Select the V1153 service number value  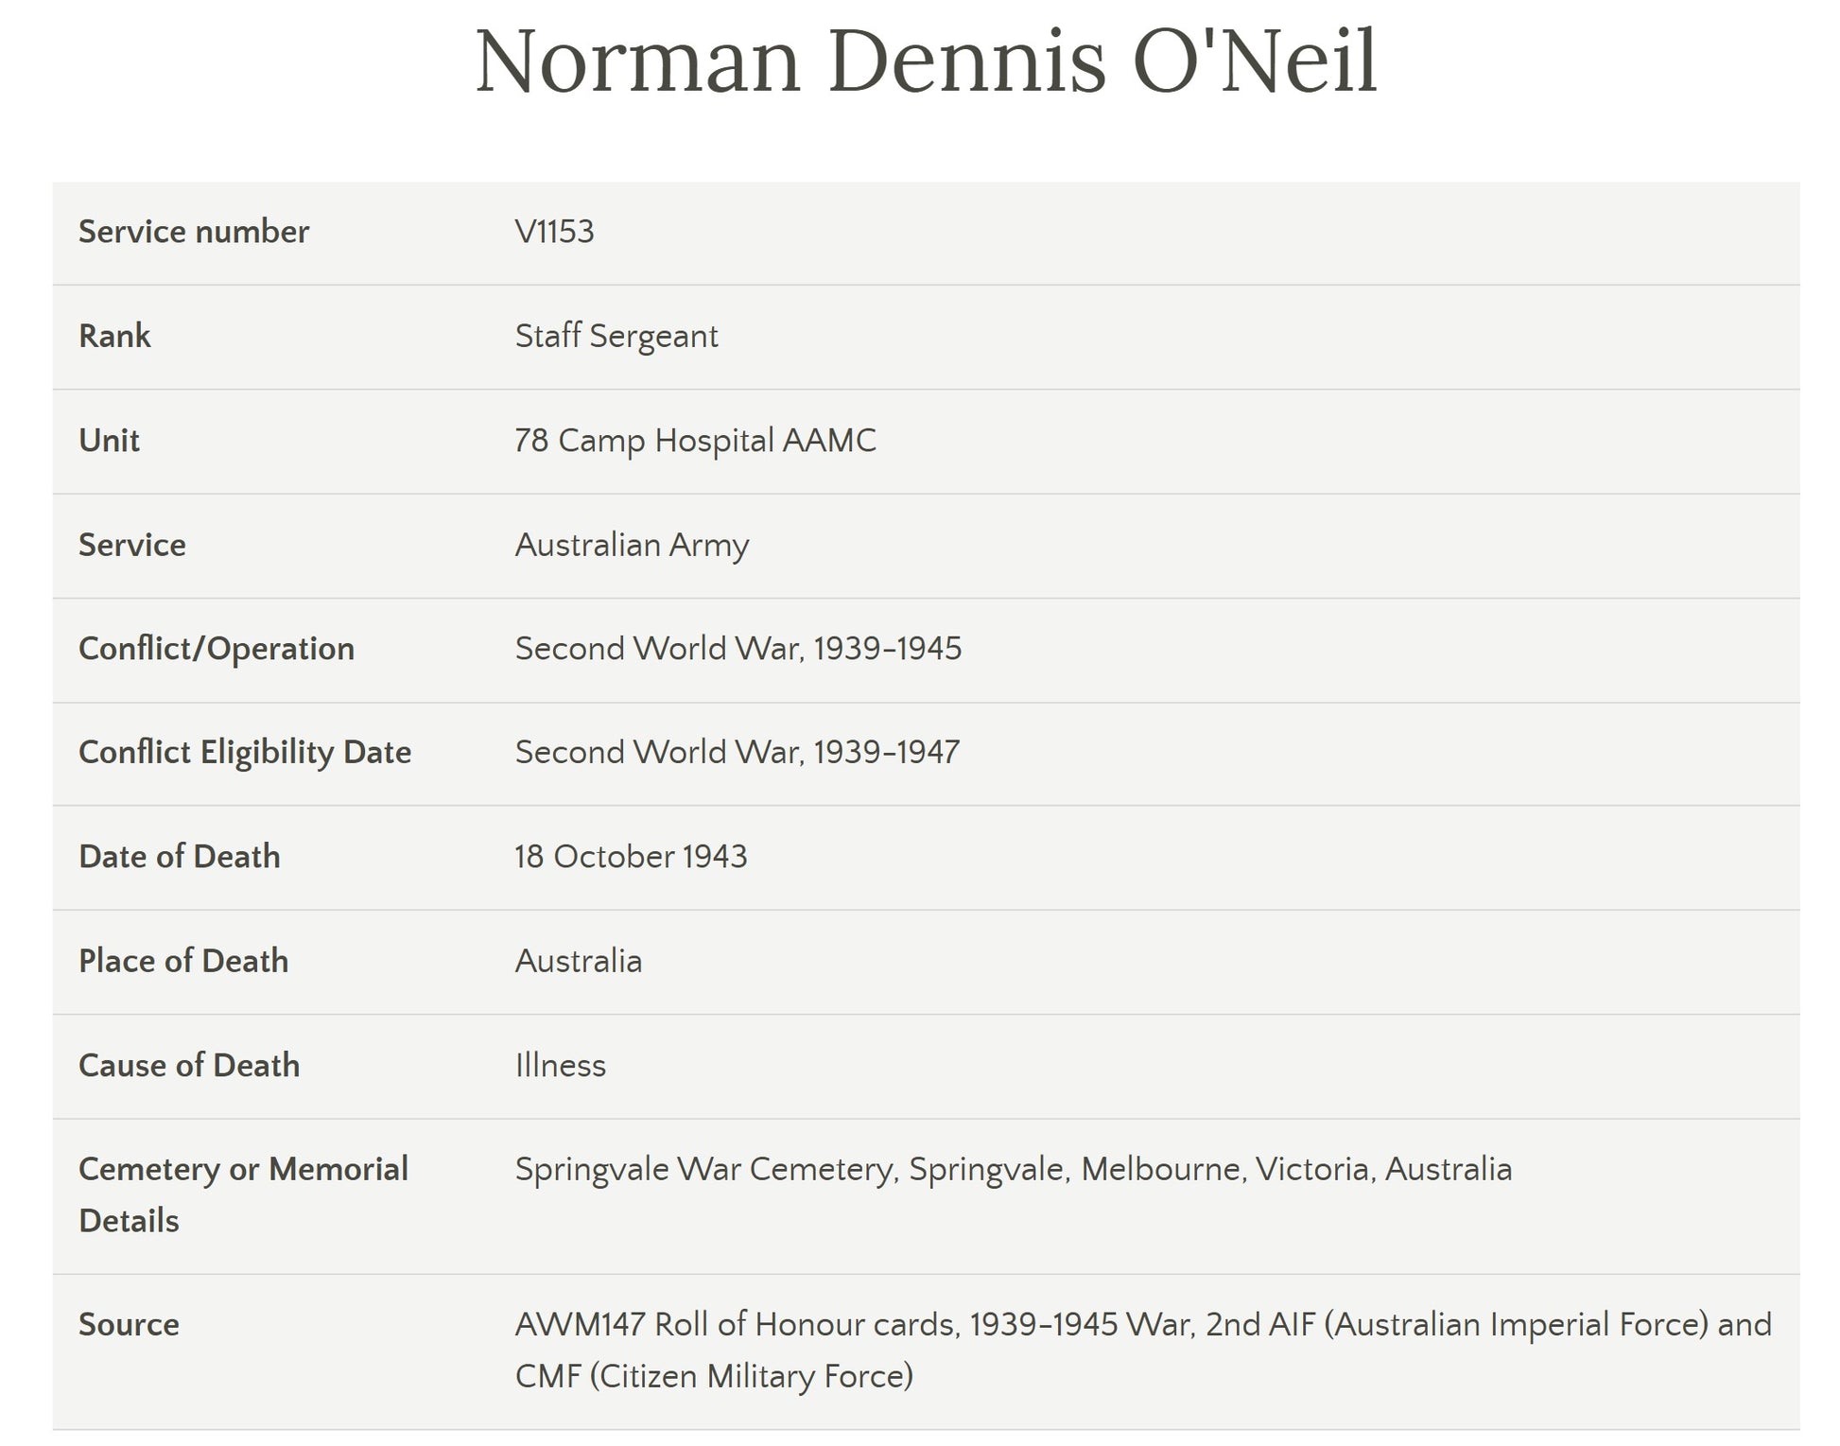[x=554, y=232]
